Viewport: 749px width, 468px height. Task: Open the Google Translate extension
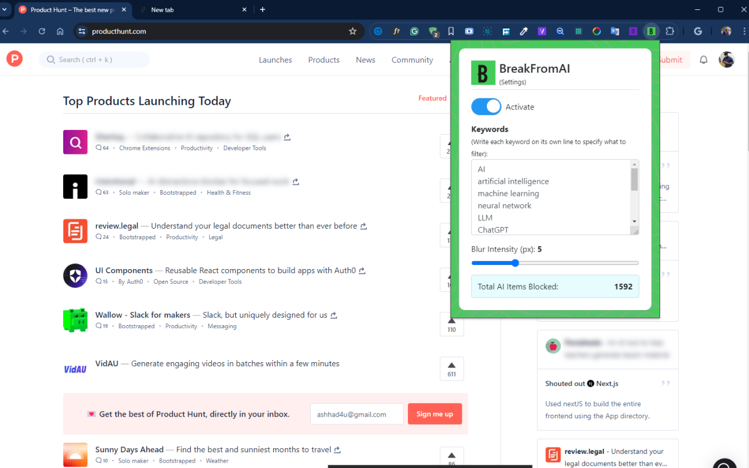coord(615,32)
